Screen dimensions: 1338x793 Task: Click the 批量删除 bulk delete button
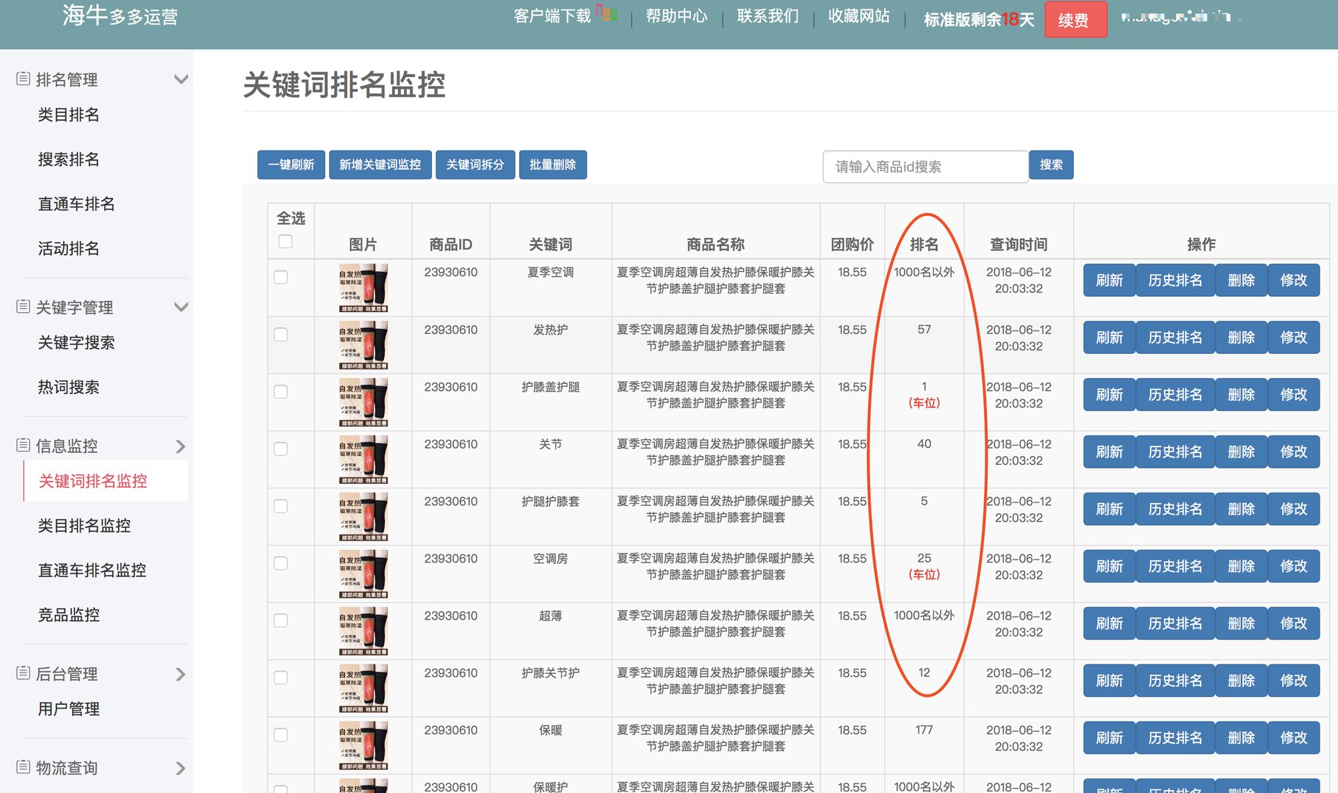pyautogui.click(x=553, y=164)
